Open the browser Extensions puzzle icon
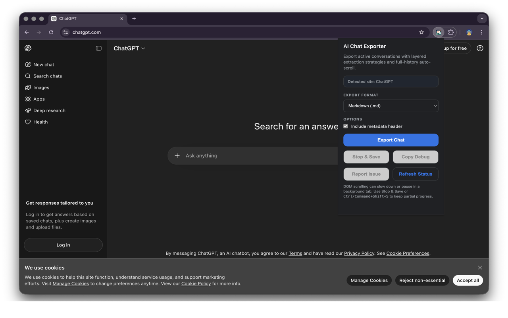Screen dimensions: 508x318 point(451,32)
